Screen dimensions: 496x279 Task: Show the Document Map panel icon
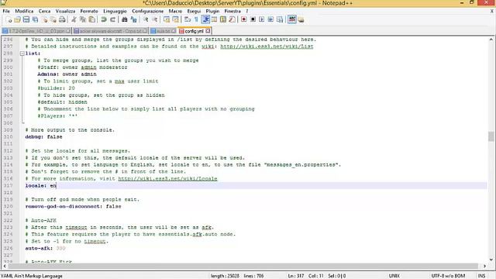click(x=223, y=19)
